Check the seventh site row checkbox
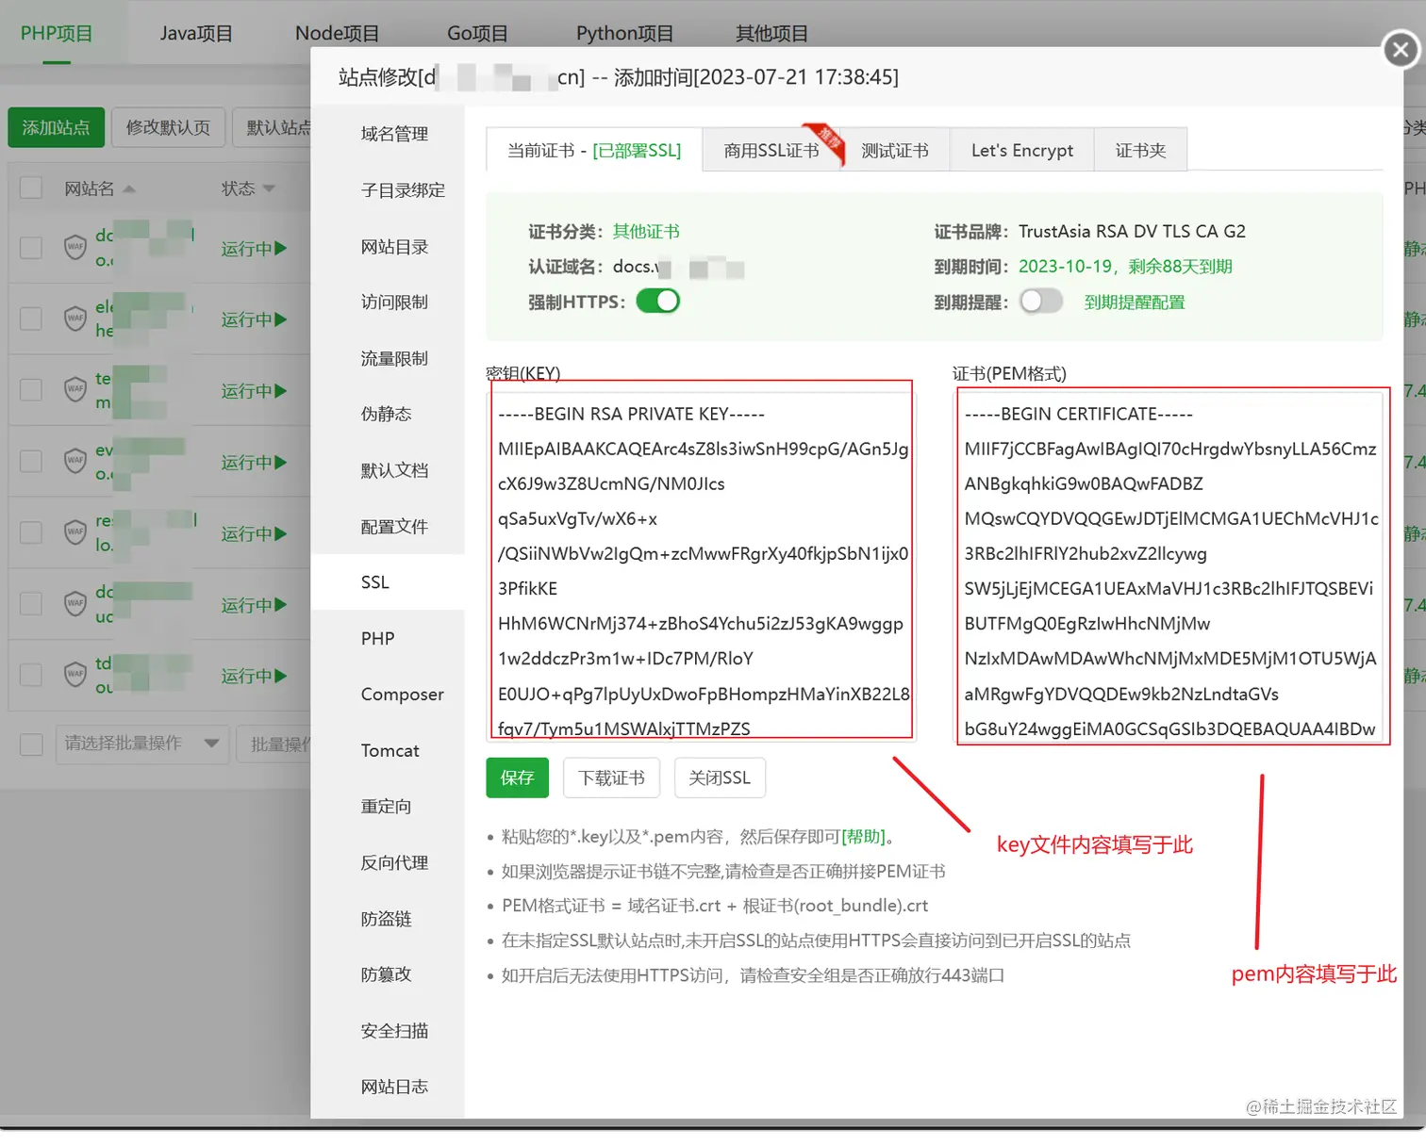 [x=31, y=675]
